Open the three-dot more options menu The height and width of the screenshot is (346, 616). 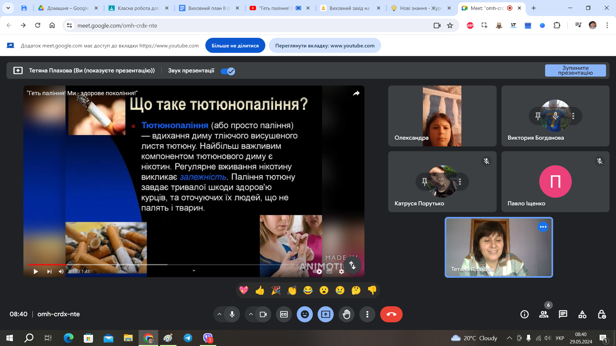[367, 314]
